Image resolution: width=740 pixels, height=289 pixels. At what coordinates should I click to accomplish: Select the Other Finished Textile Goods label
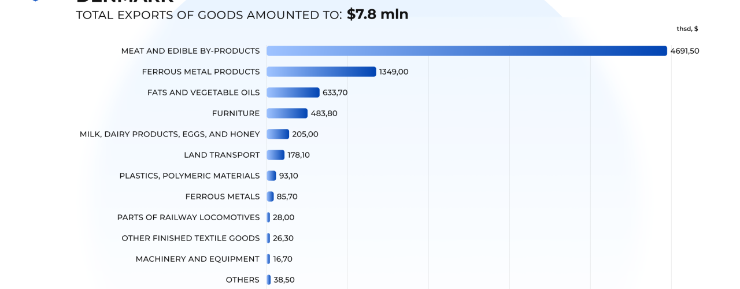coord(191,238)
